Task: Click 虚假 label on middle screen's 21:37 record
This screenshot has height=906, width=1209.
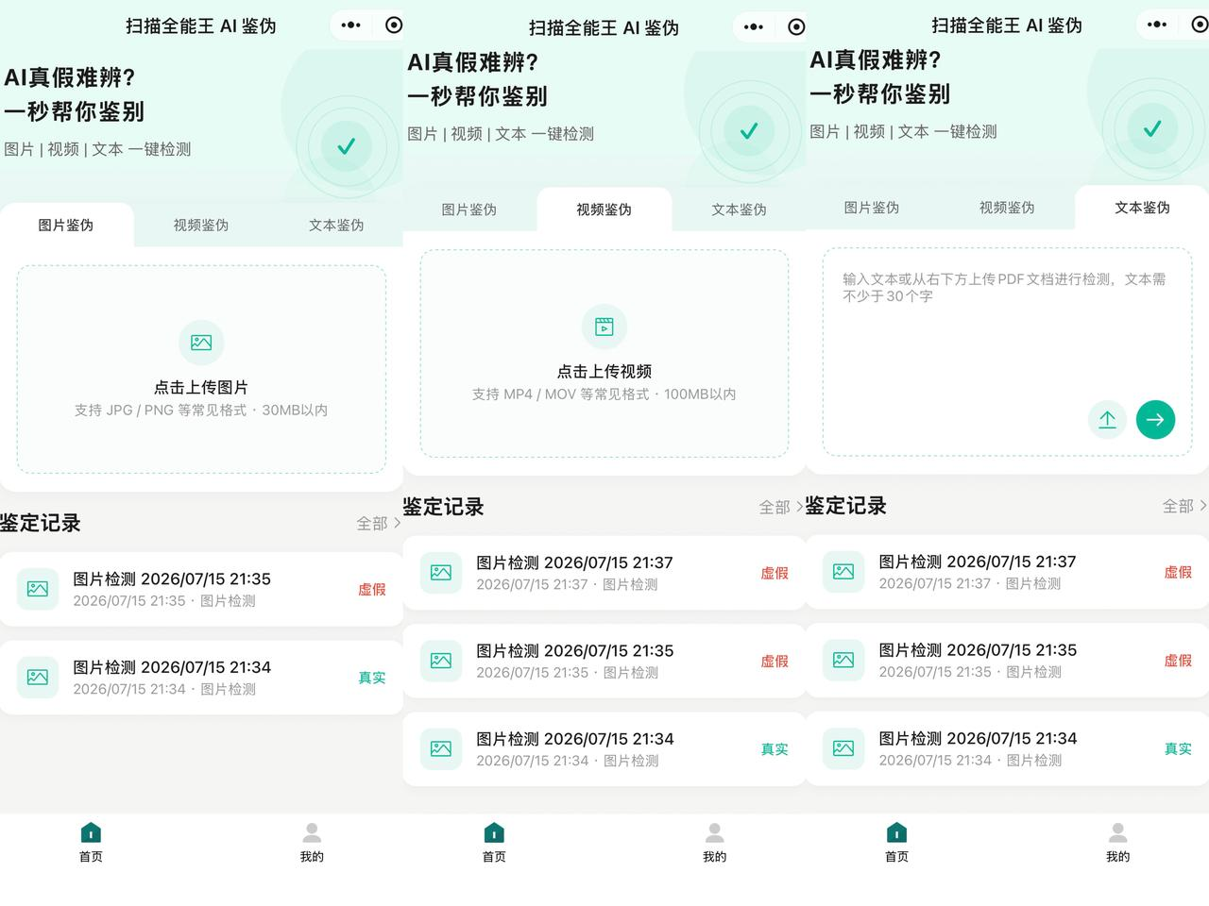Action: pos(775,573)
